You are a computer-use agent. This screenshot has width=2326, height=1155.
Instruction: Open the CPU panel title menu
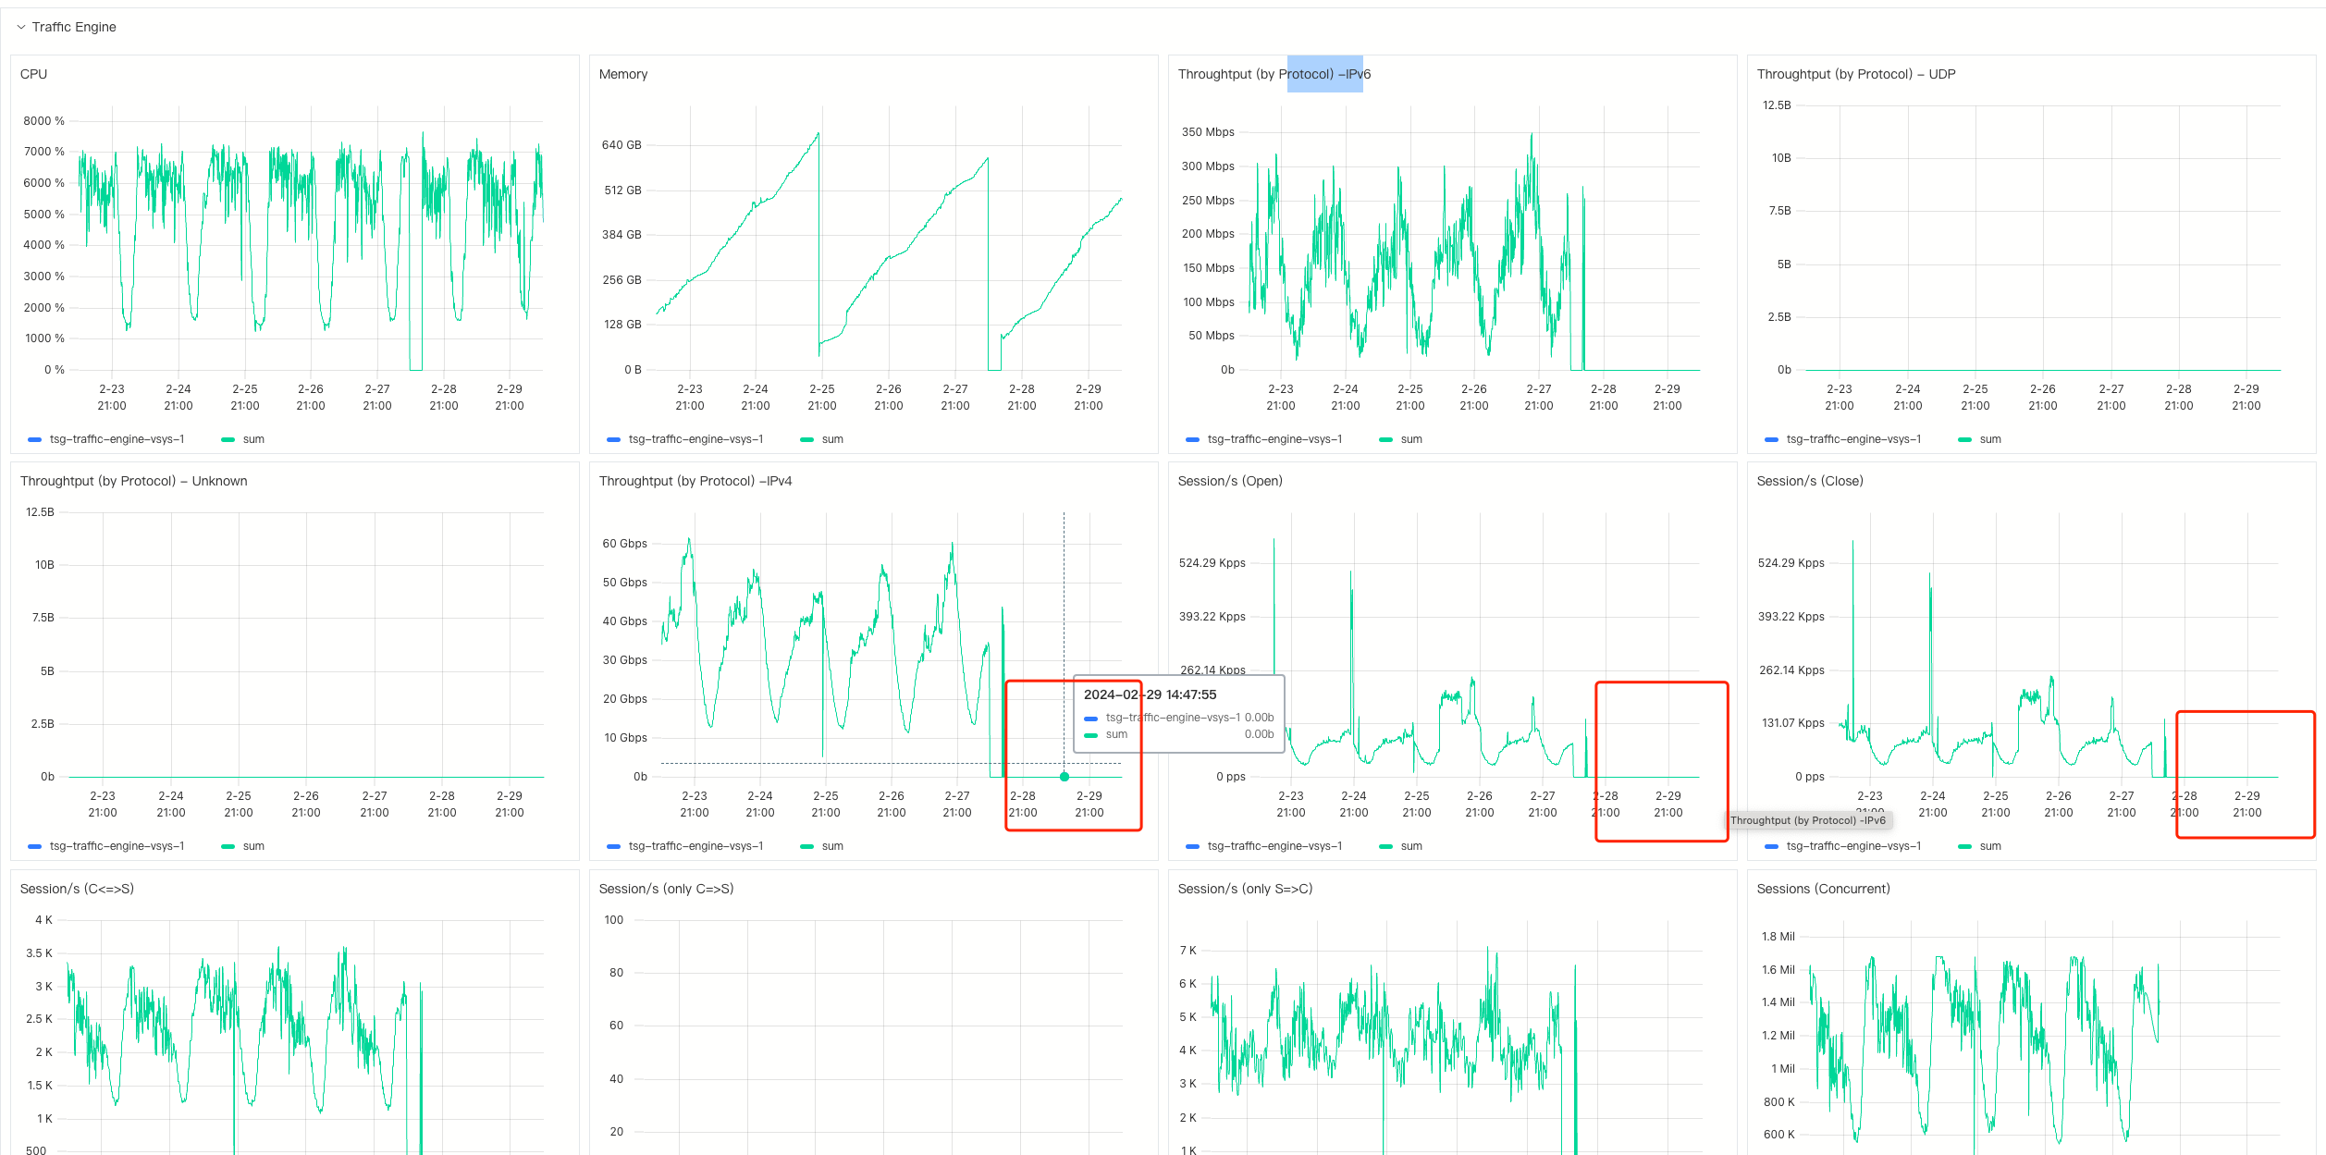tap(33, 74)
